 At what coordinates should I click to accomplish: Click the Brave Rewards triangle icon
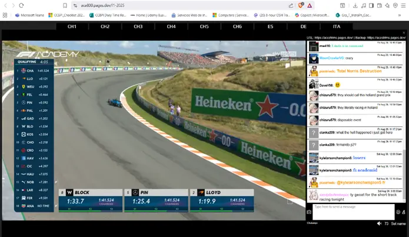pos(310,5)
